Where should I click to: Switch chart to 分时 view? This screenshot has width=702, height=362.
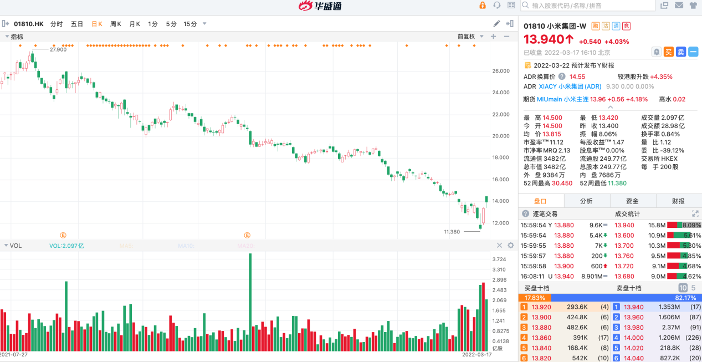pos(57,24)
